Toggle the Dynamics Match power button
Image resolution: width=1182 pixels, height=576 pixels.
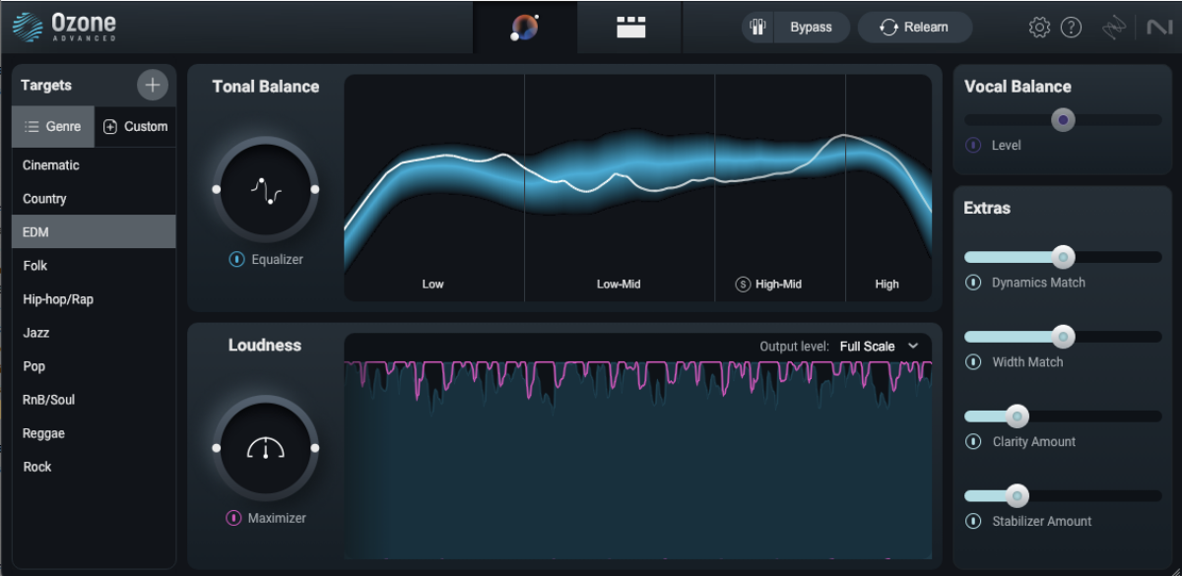[x=973, y=283]
